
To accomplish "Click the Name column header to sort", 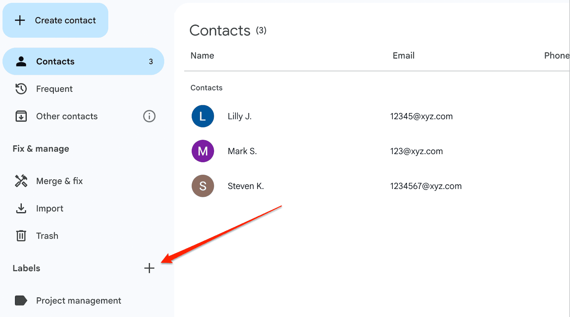I will (202, 55).
